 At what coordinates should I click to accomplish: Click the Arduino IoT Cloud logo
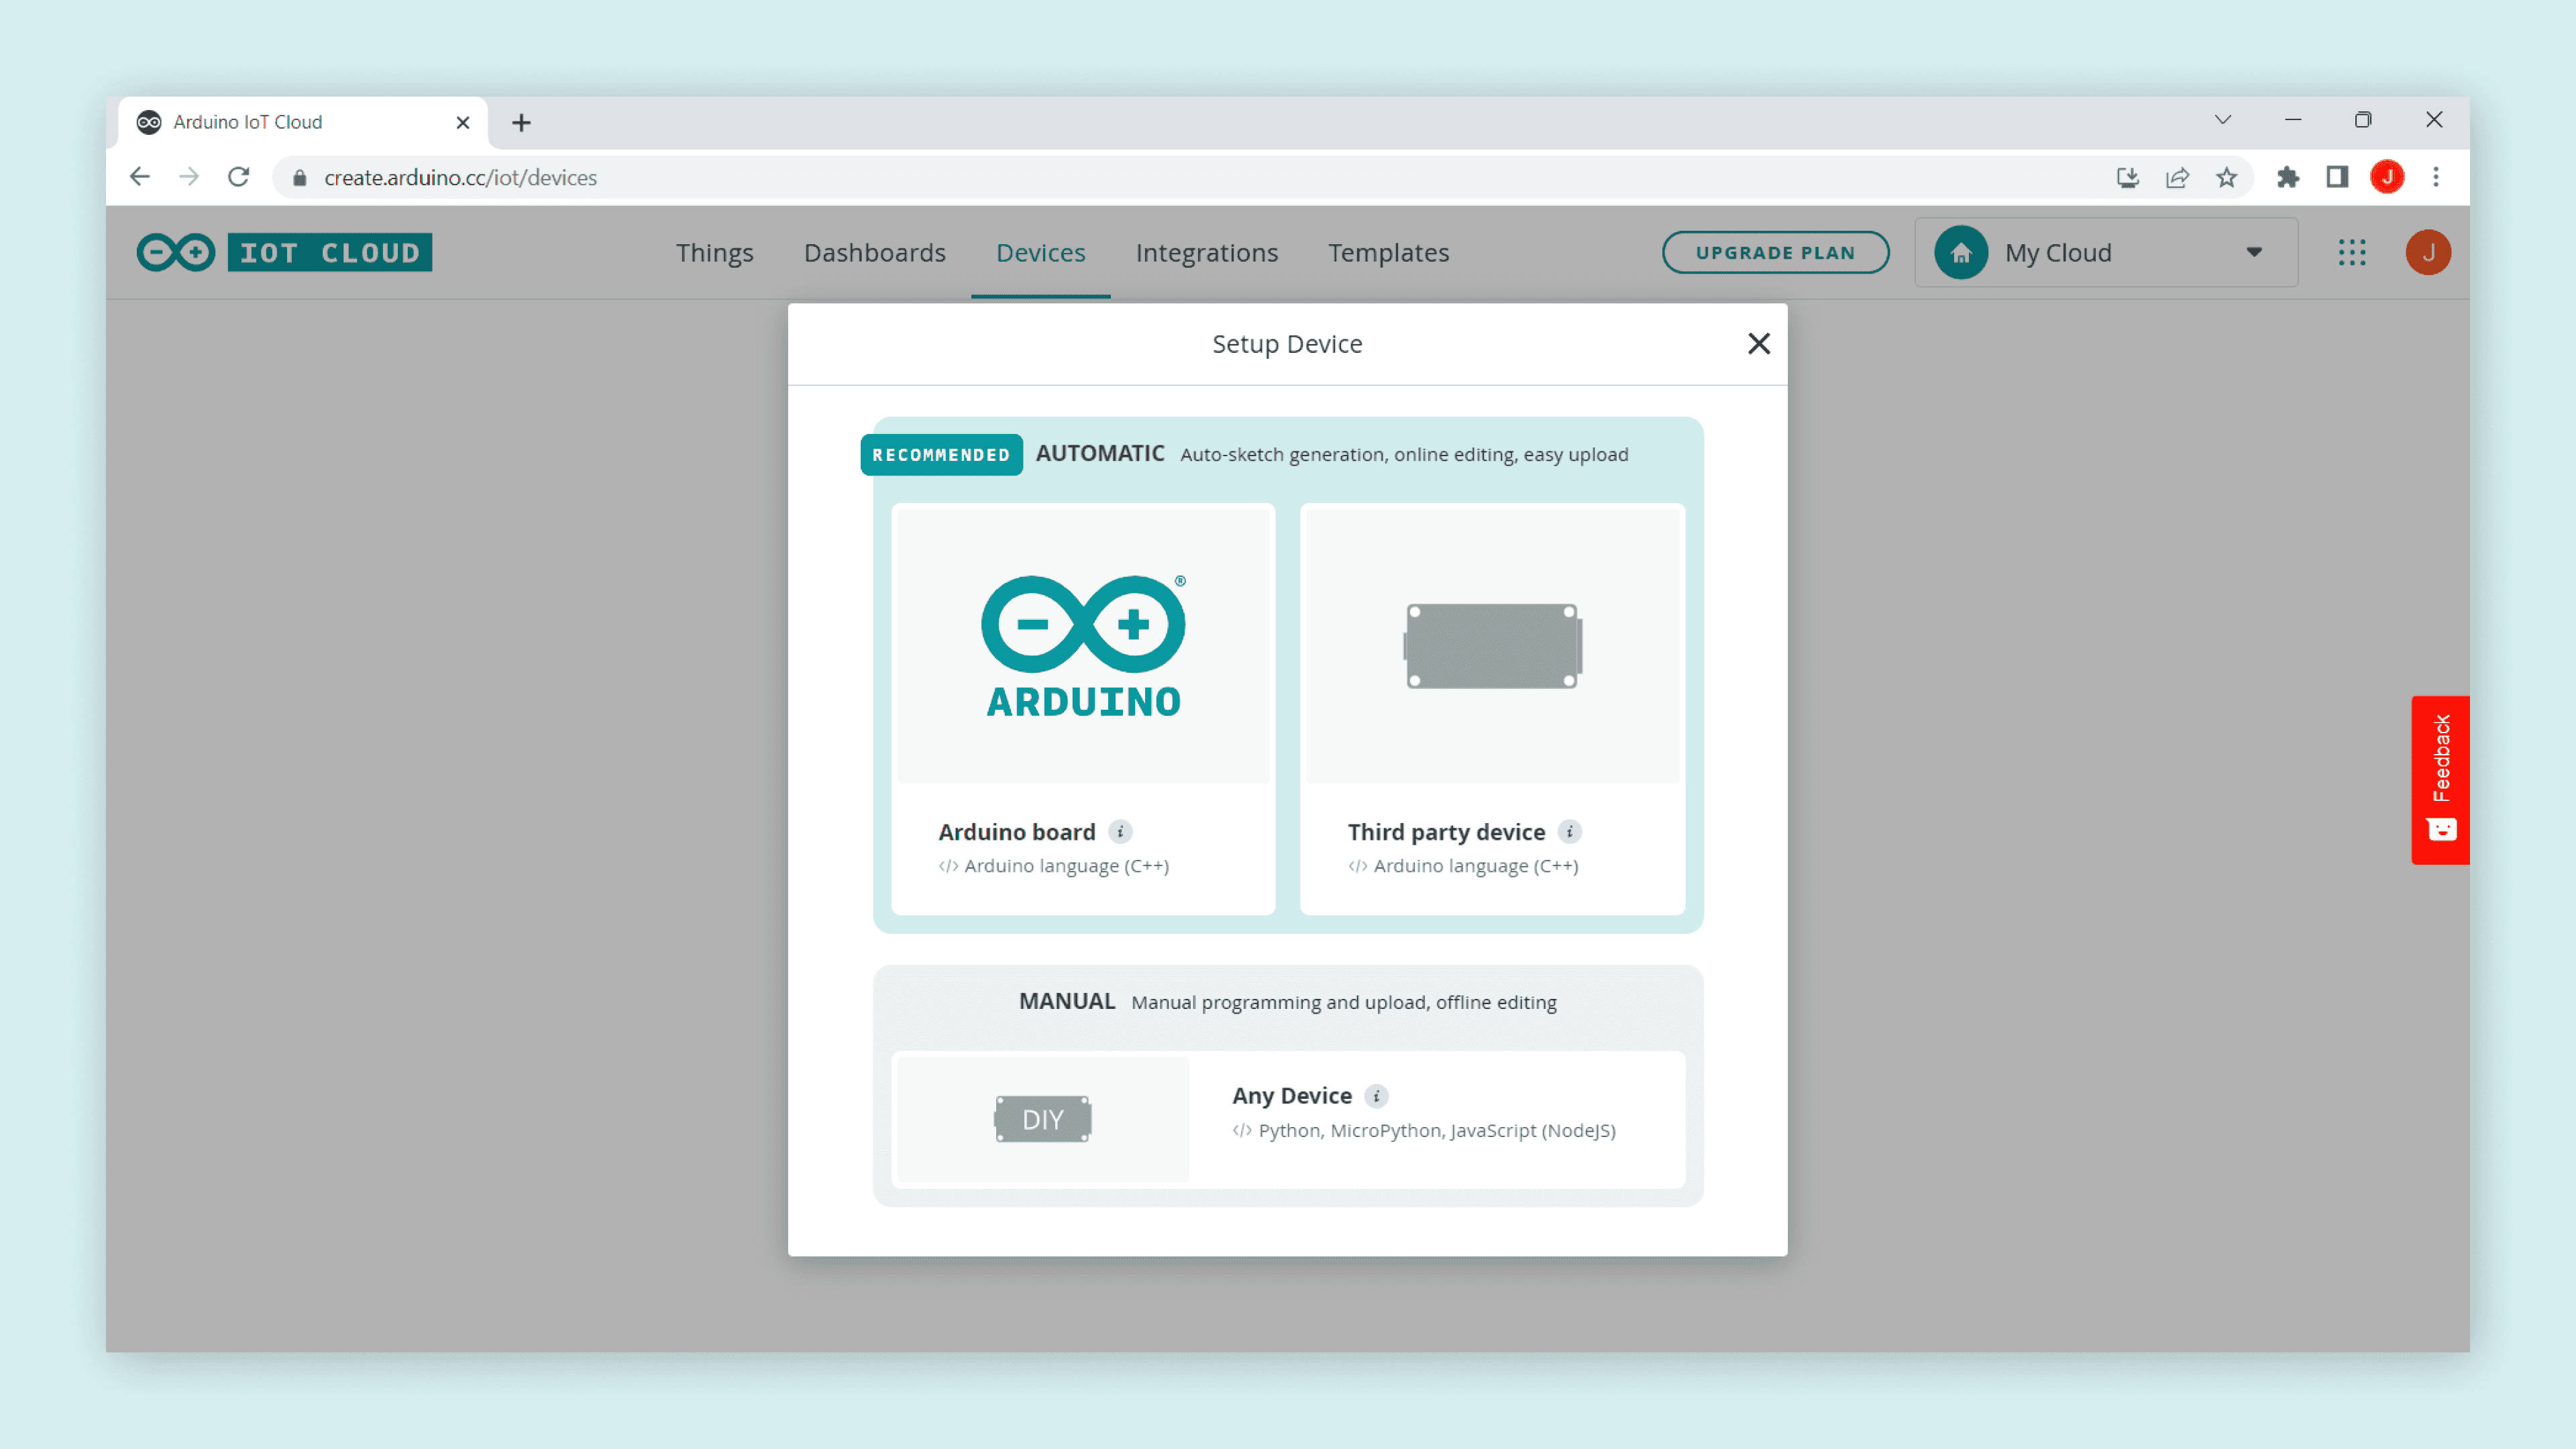[x=284, y=252]
